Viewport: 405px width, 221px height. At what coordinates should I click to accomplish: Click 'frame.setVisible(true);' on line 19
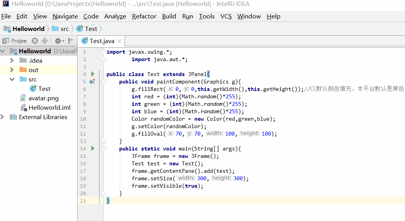[x=167, y=186]
